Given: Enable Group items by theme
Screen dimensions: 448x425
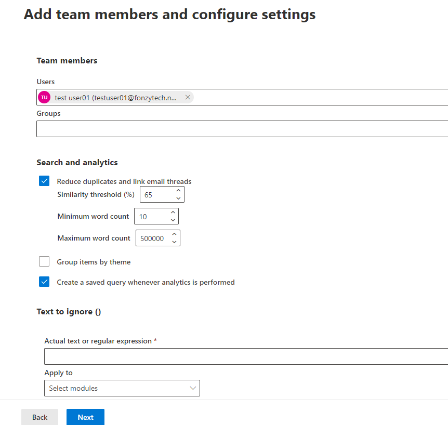Looking at the screenshot, I should tap(44, 261).
